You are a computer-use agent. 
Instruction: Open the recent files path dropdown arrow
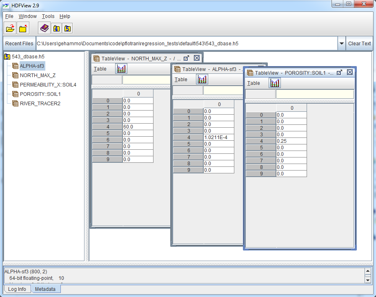(x=341, y=44)
